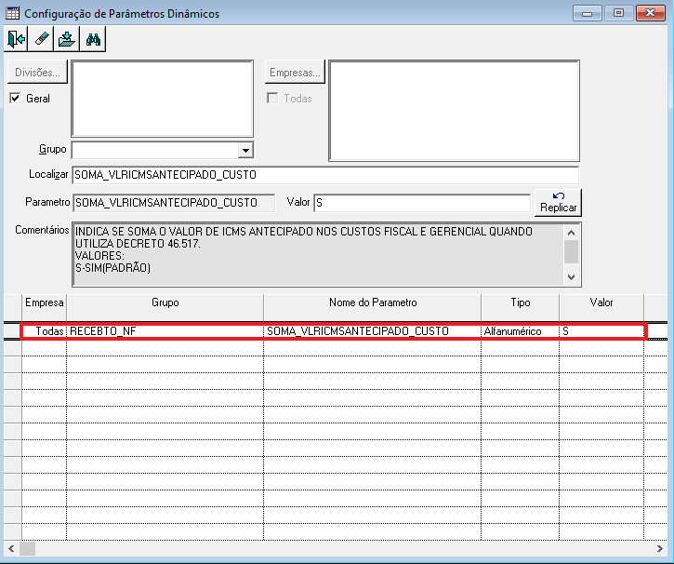Click the save download toolbar icon

coord(67,39)
